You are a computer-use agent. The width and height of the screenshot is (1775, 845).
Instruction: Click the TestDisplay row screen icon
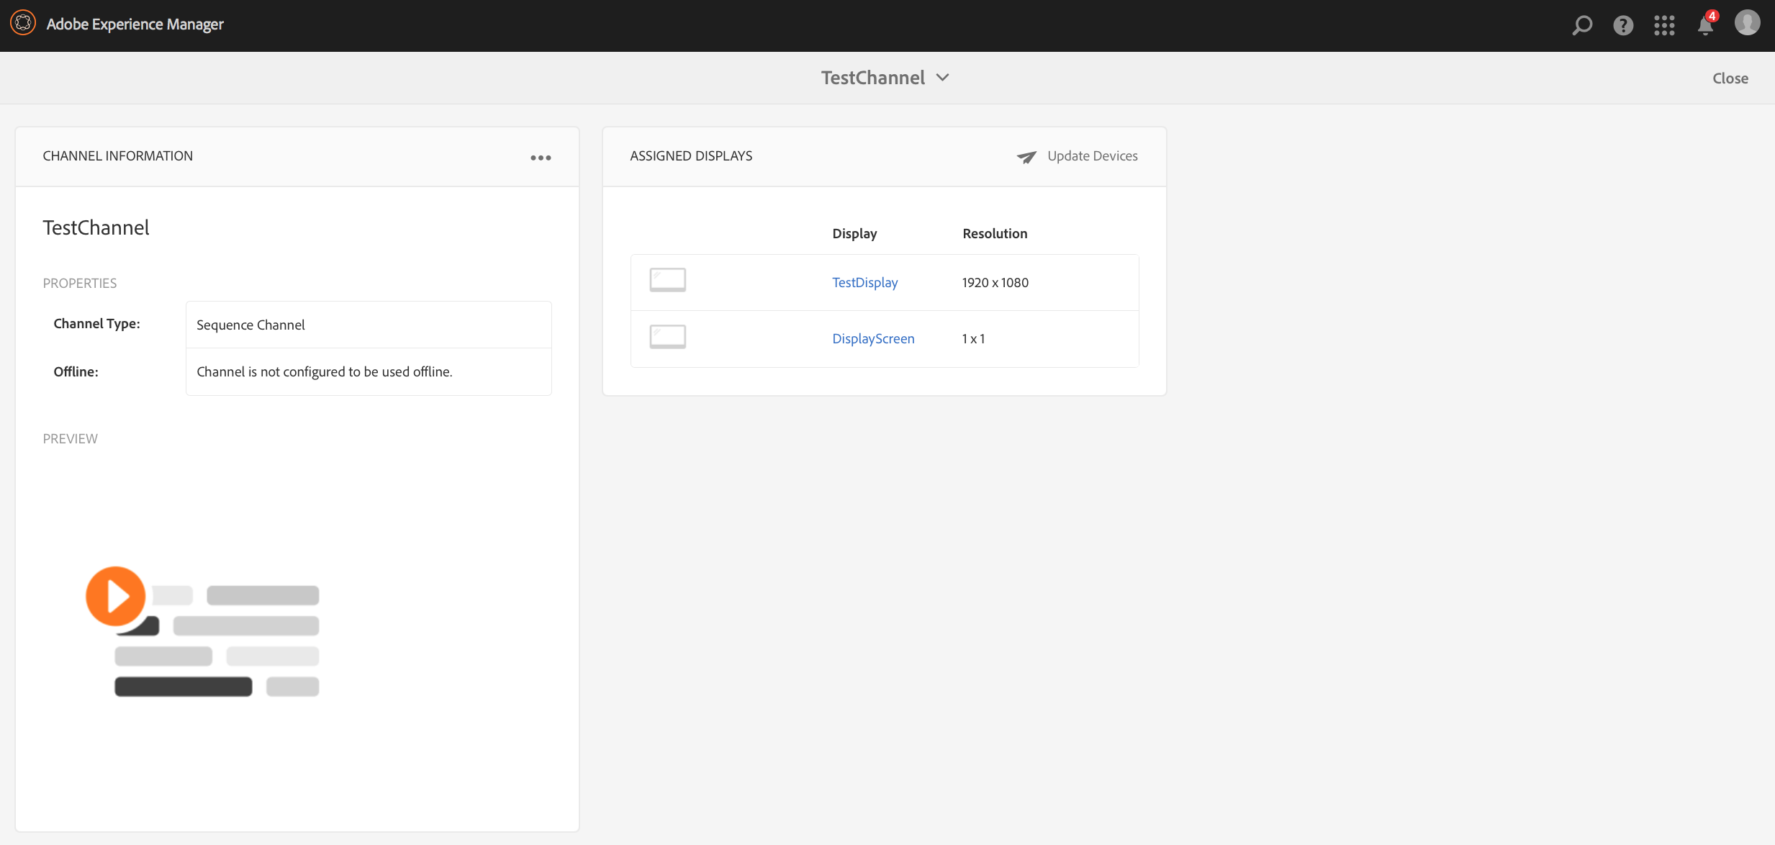(667, 280)
